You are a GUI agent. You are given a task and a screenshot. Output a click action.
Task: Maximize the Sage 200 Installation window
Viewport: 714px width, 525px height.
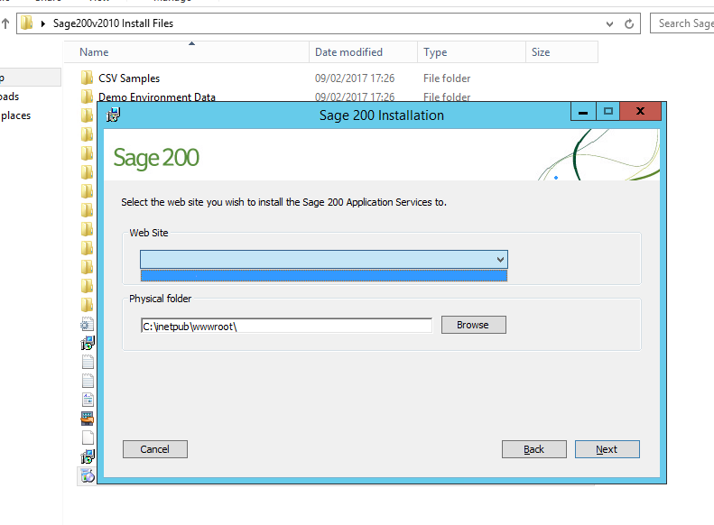607,112
